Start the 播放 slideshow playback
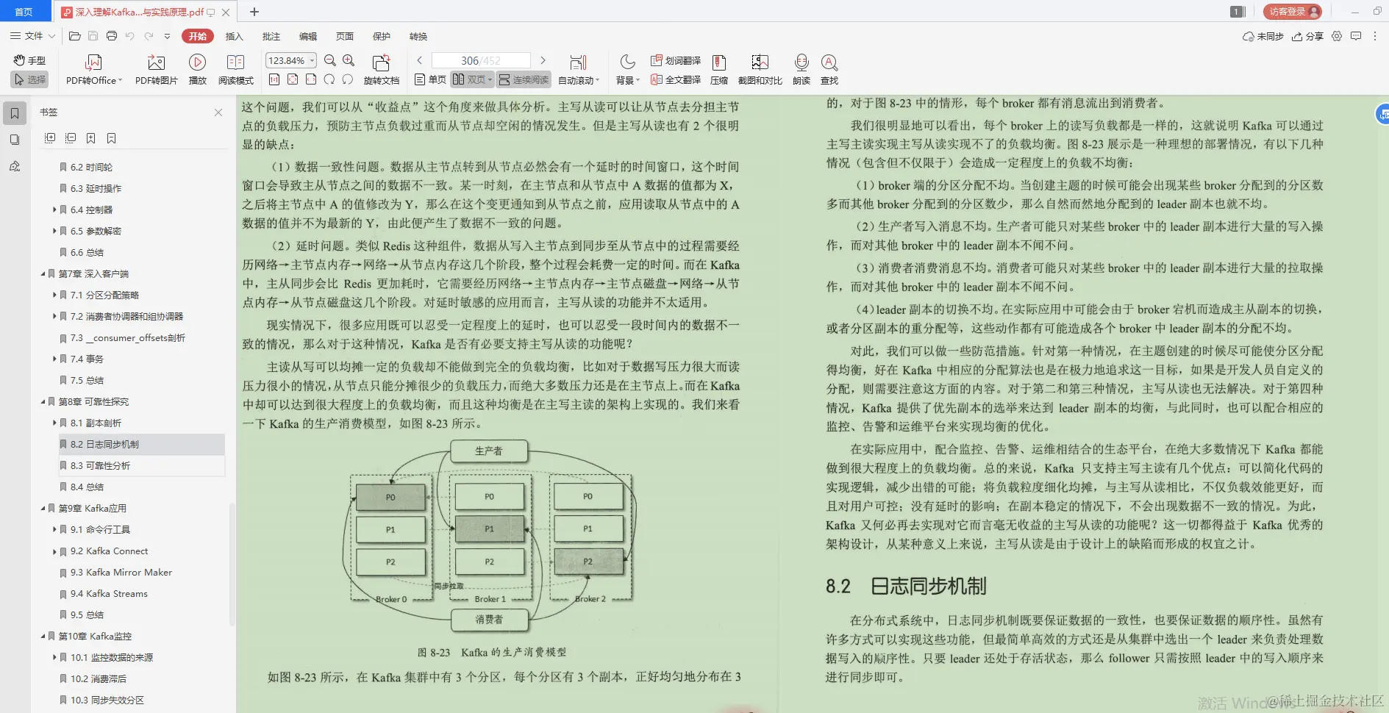The height and width of the screenshot is (713, 1389). coord(197,68)
